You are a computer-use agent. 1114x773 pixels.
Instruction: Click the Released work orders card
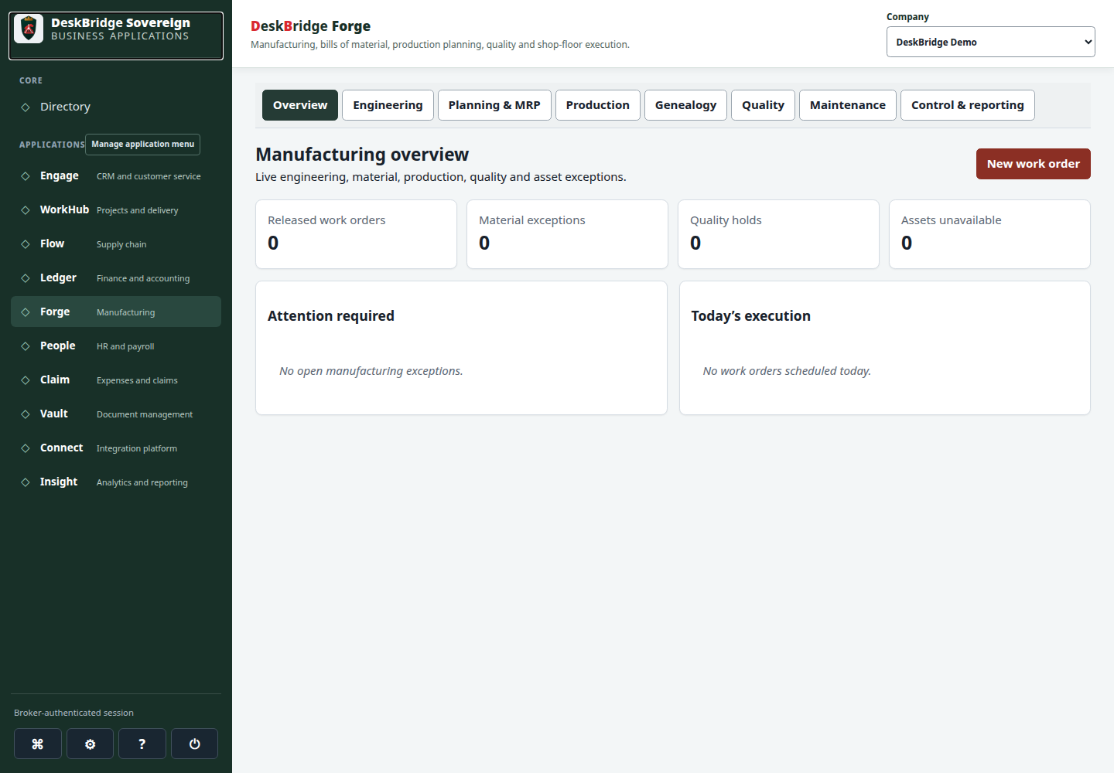[356, 234]
